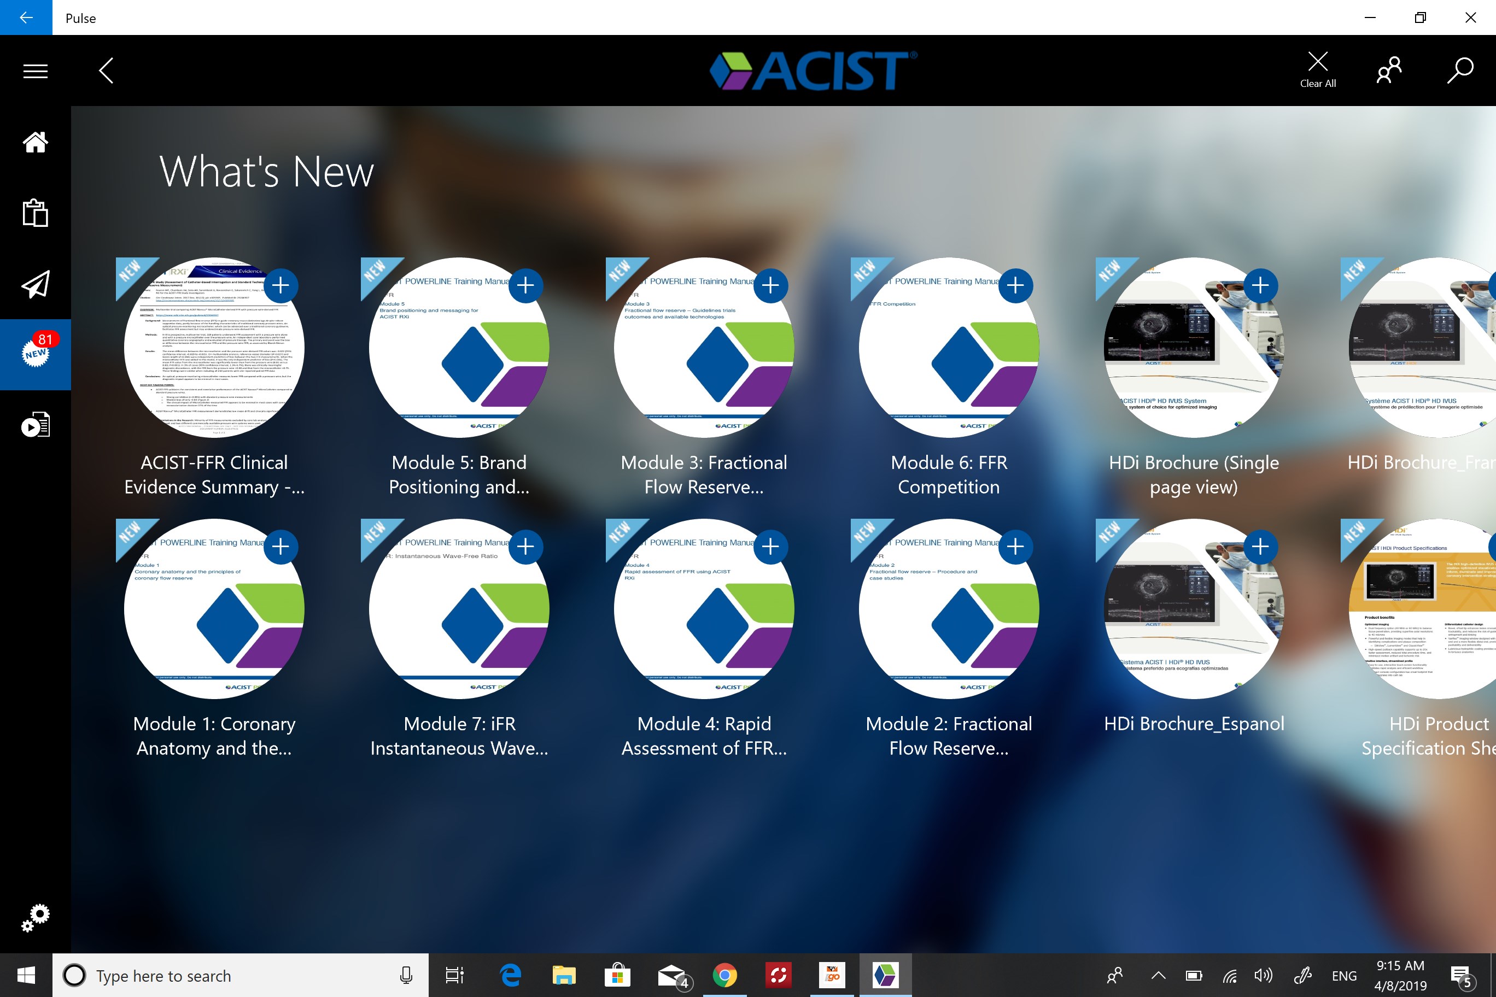Click the Windows taskbar search box
The height and width of the screenshot is (997, 1496).
pos(241,975)
